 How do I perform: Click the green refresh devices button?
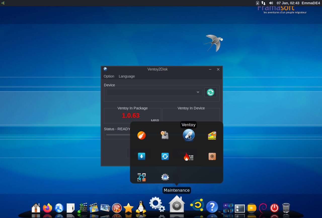211,92
